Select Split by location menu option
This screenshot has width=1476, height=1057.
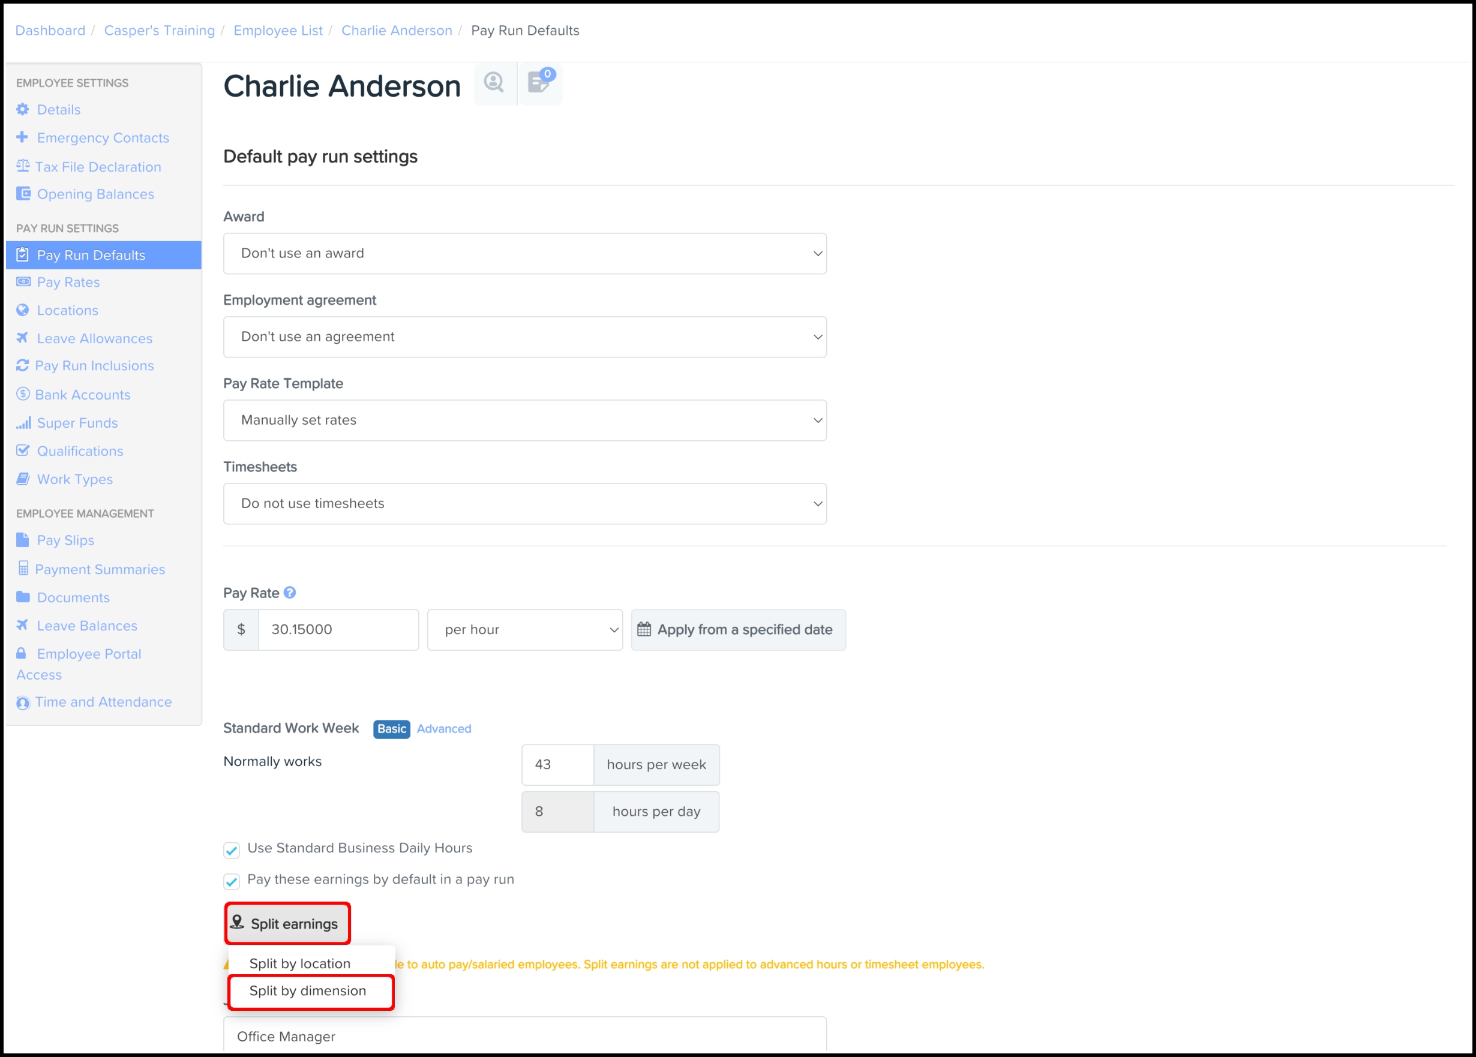[300, 963]
